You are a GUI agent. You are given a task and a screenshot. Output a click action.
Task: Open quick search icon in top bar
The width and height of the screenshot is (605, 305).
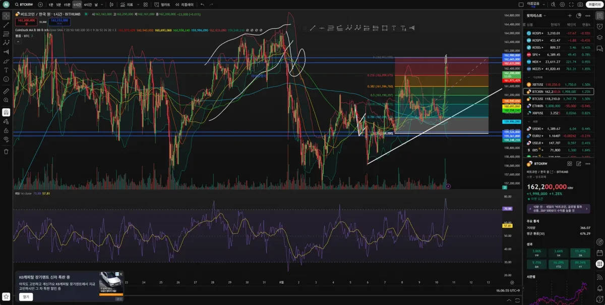coord(553,5)
